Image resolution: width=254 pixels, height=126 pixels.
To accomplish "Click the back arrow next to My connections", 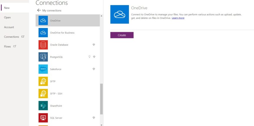I will [39, 10].
